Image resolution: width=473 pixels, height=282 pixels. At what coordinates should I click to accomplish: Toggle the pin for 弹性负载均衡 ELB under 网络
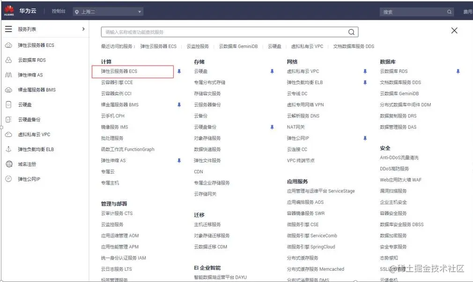point(365,82)
